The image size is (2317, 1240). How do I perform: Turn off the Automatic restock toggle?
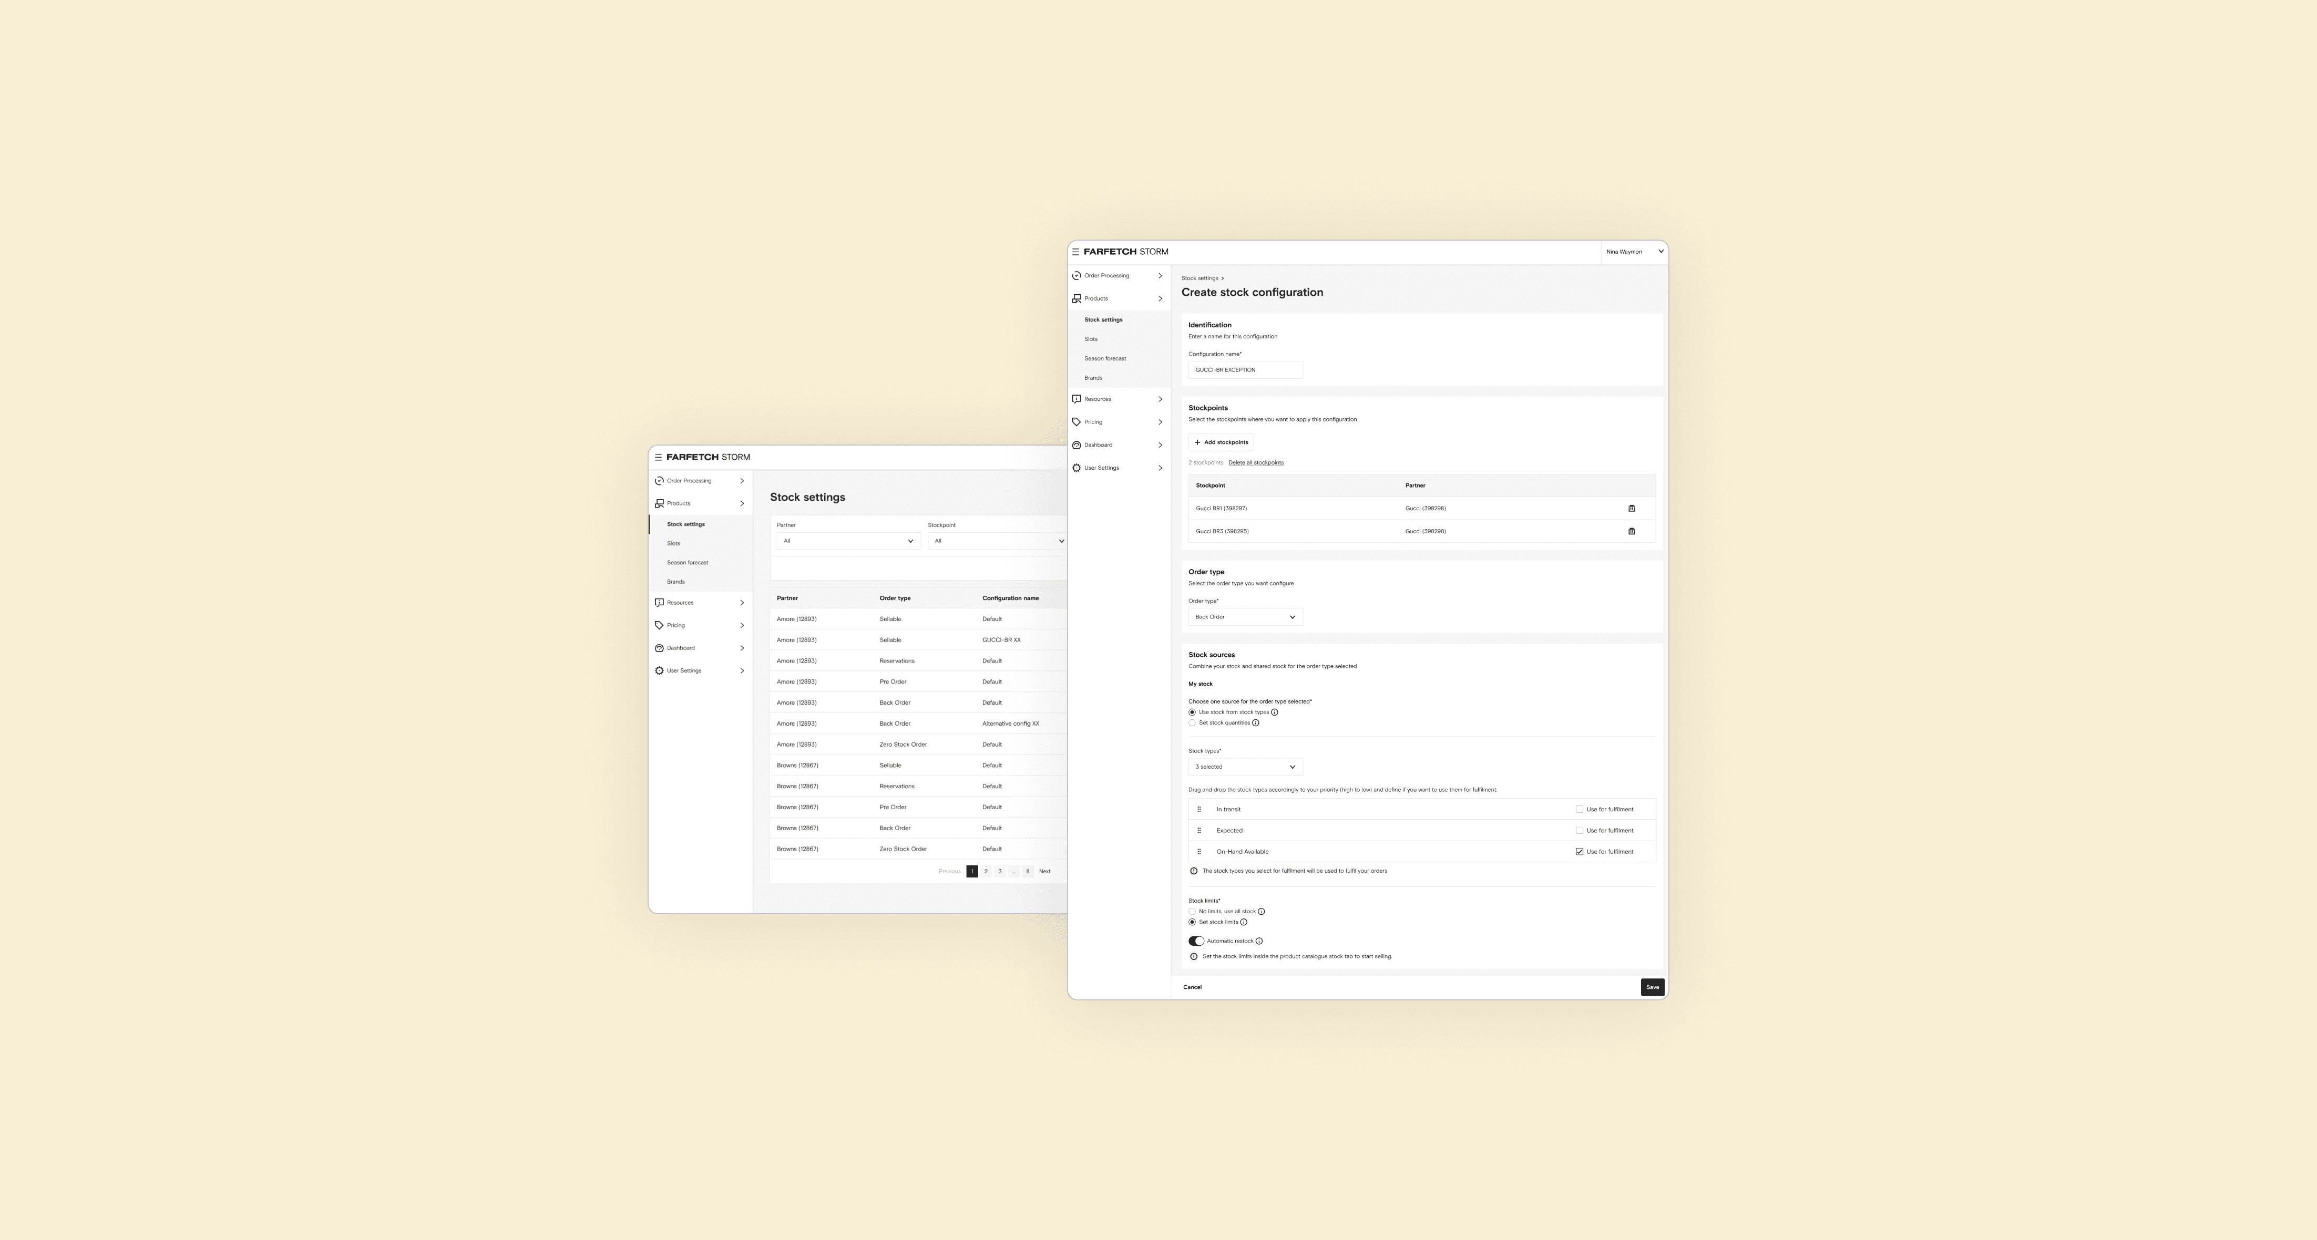(x=1195, y=942)
